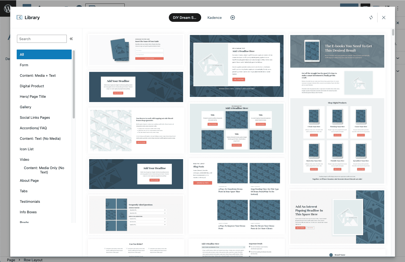Choose the E-books Shop Digital Products pattern

click(x=337, y=109)
